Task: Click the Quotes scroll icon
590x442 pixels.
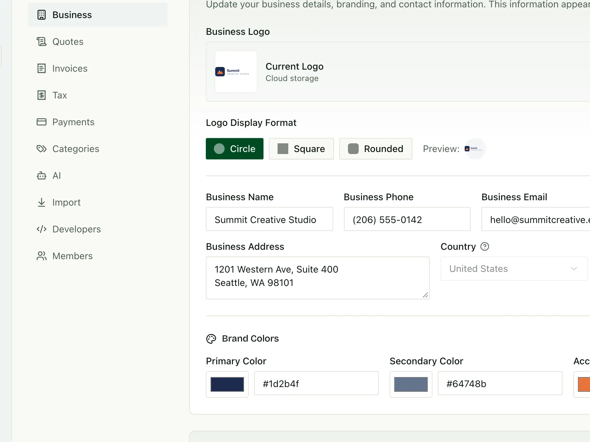Action: (42, 42)
